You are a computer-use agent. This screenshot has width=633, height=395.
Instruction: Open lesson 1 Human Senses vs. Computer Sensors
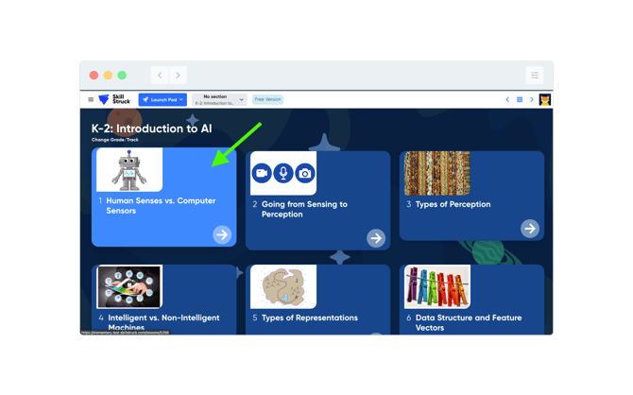coord(147,206)
